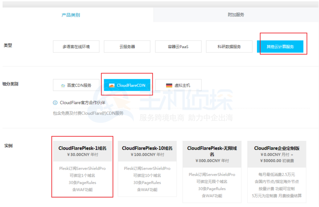
Task: Choose the 百度CDN服务 subcategory
Action: (76, 85)
